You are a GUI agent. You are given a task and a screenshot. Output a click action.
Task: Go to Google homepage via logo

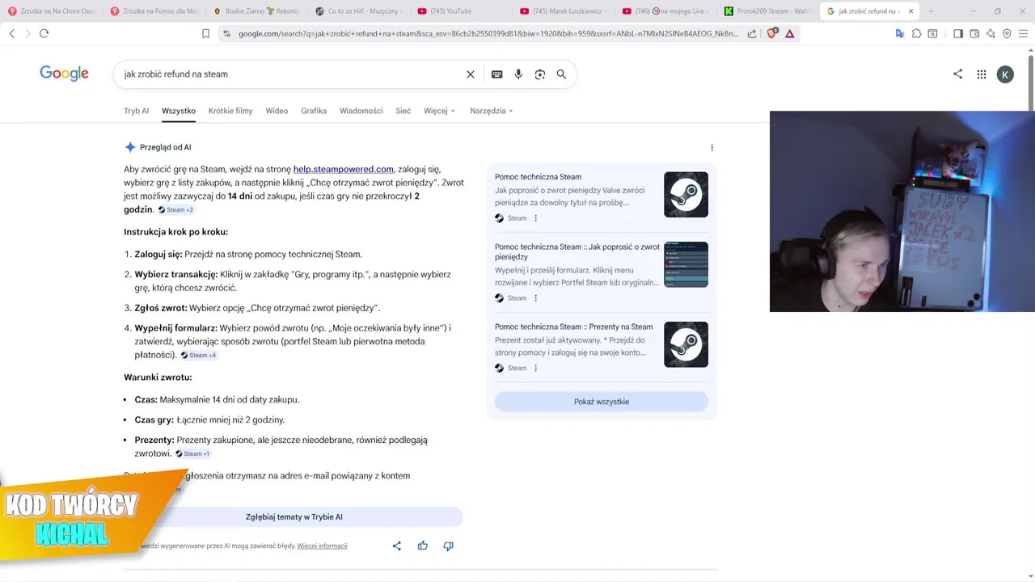[64, 74]
